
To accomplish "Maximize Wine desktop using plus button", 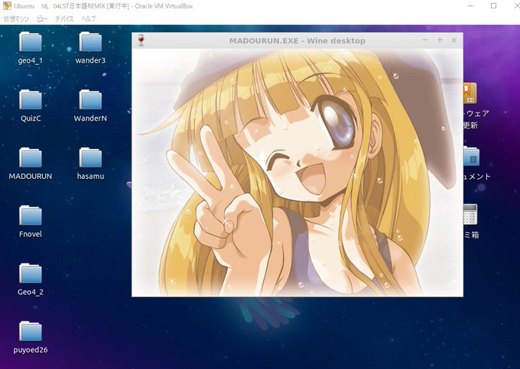I will click(x=440, y=40).
